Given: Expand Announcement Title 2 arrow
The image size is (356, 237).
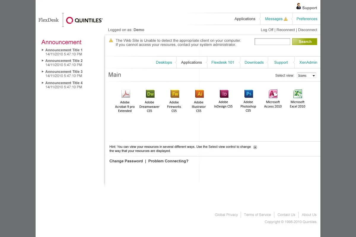Looking at the screenshot, I should pyautogui.click(x=43, y=60).
